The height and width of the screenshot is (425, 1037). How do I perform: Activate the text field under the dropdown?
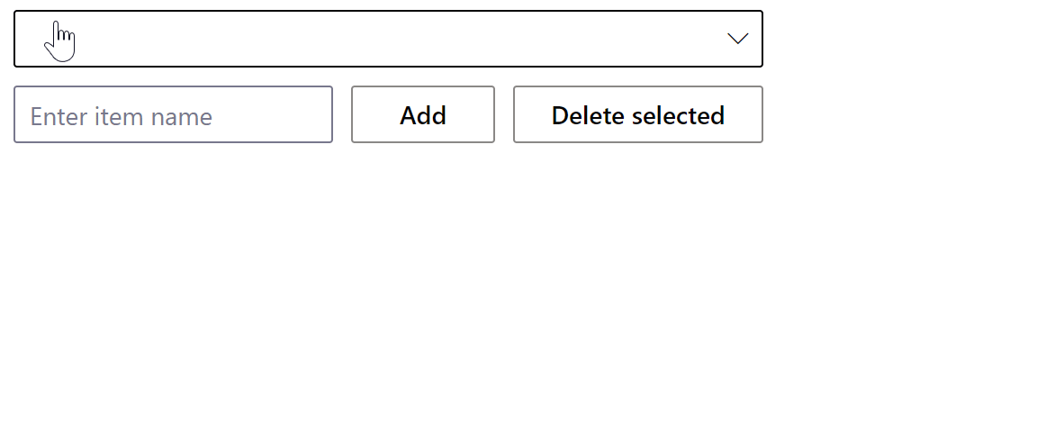click(x=173, y=114)
